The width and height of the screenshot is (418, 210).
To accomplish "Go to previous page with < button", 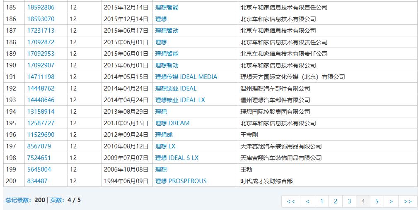I will (x=308, y=201).
